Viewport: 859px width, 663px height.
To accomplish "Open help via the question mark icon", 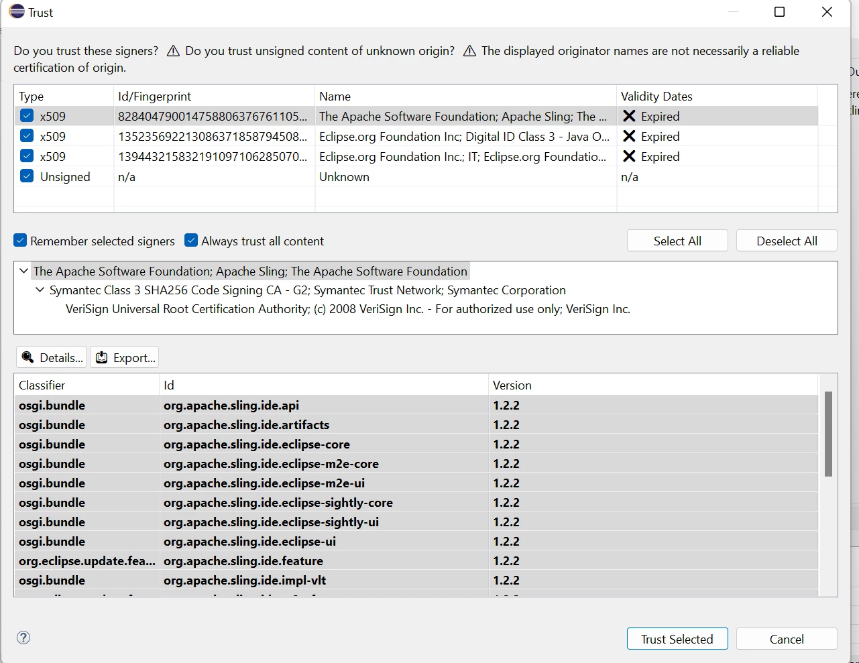I will click(x=23, y=638).
